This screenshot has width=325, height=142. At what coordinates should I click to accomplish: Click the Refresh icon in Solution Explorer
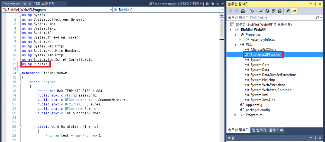[x=267, y=11]
